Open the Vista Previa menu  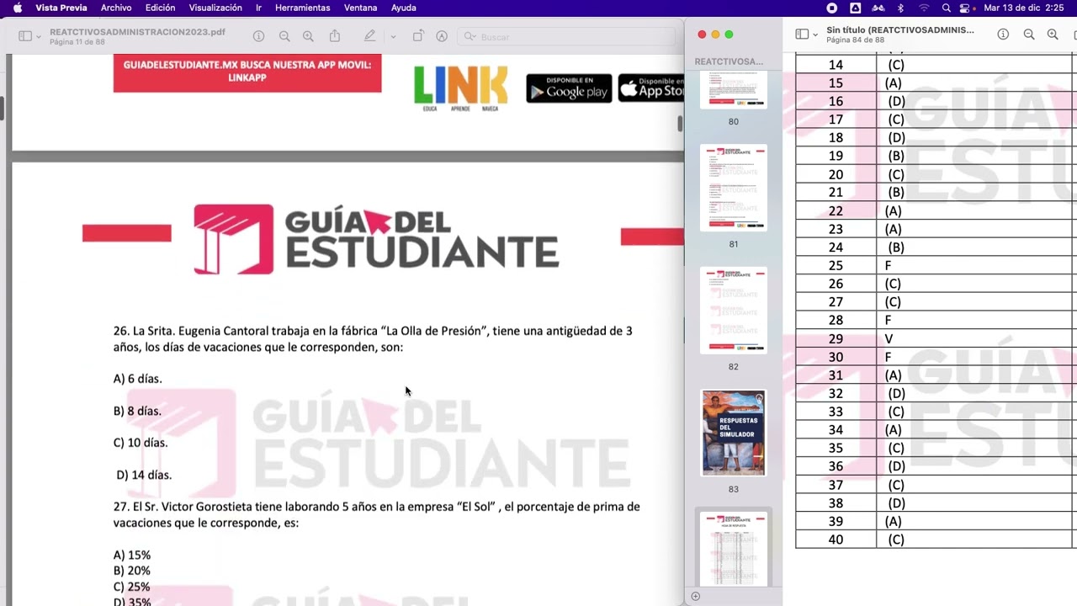point(61,8)
